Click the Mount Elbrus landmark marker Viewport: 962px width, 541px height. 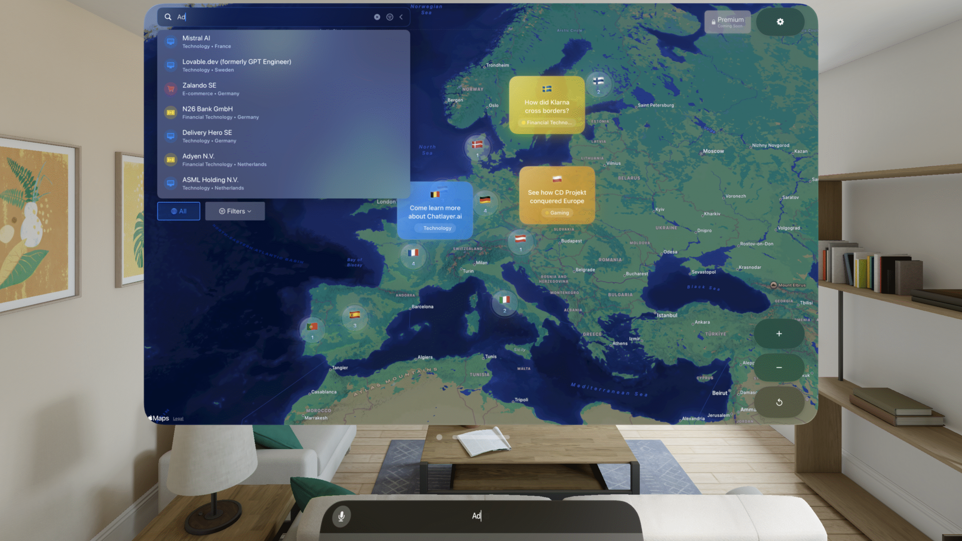pyautogui.click(x=774, y=285)
